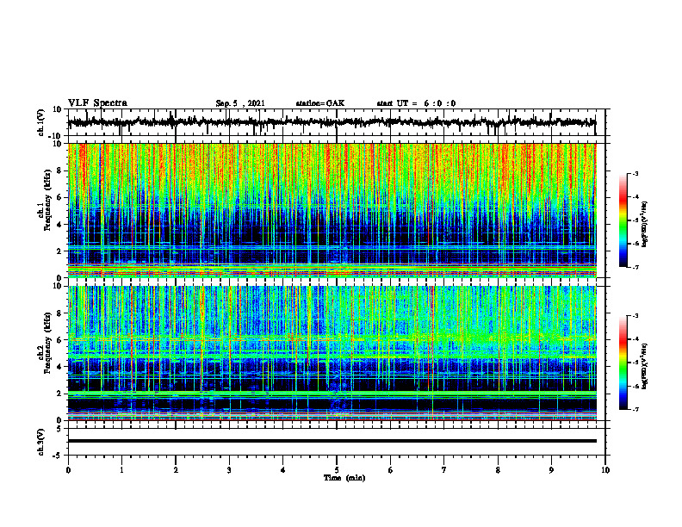
Task: Click the "2" tick on ch.1 frequency axis
Action: [59, 251]
